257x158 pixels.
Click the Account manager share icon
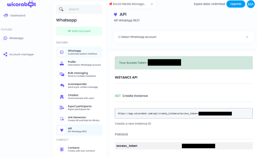point(5,54)
